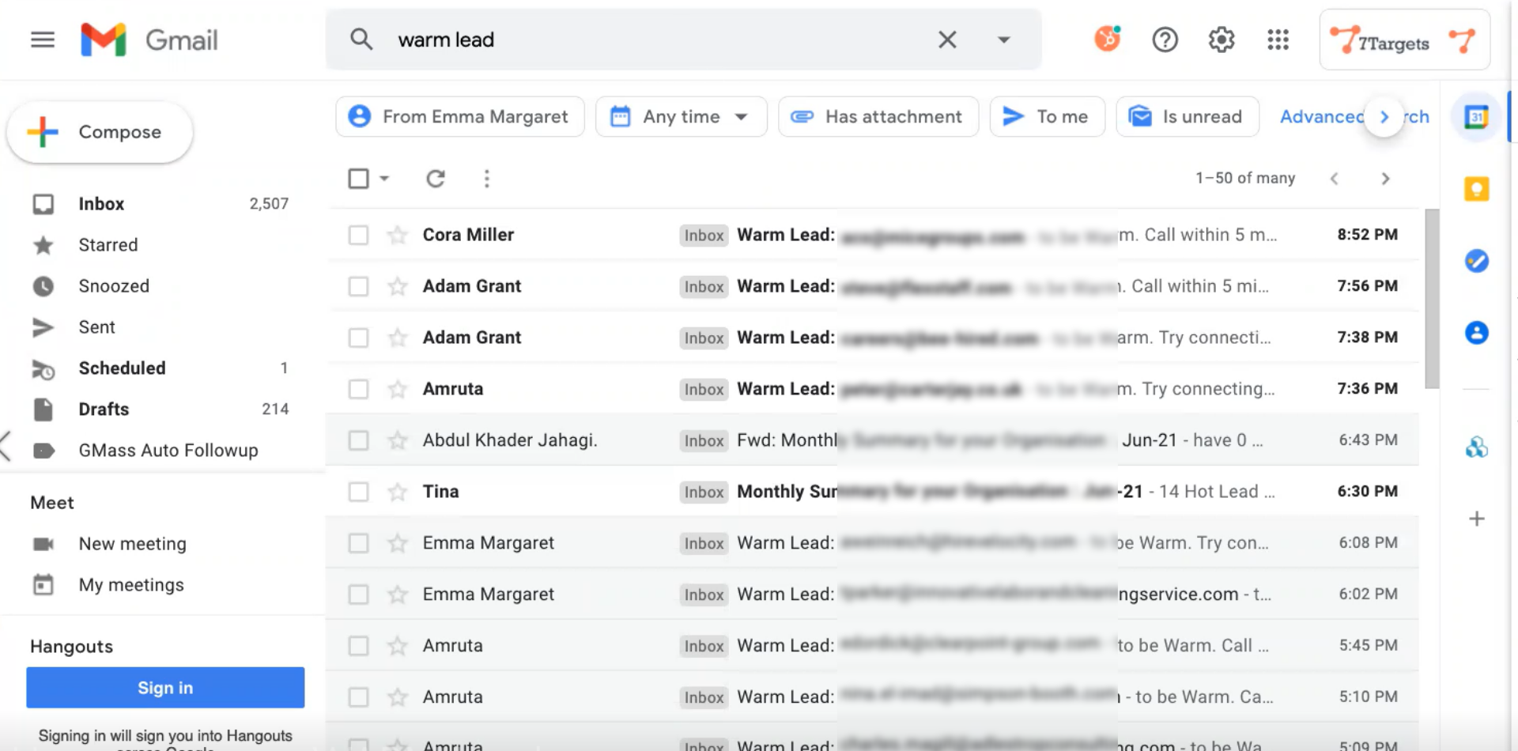Expand the select-all checkbox dropdown arrow

[385, 179]
